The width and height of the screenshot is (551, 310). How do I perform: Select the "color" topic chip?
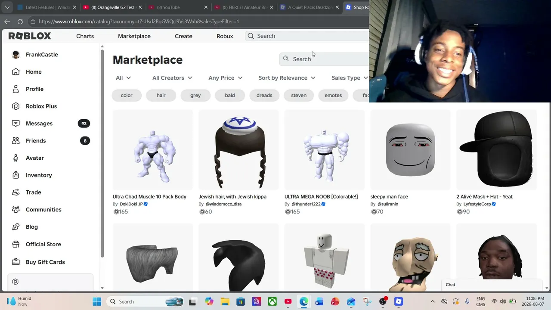(x=127, y=95)
